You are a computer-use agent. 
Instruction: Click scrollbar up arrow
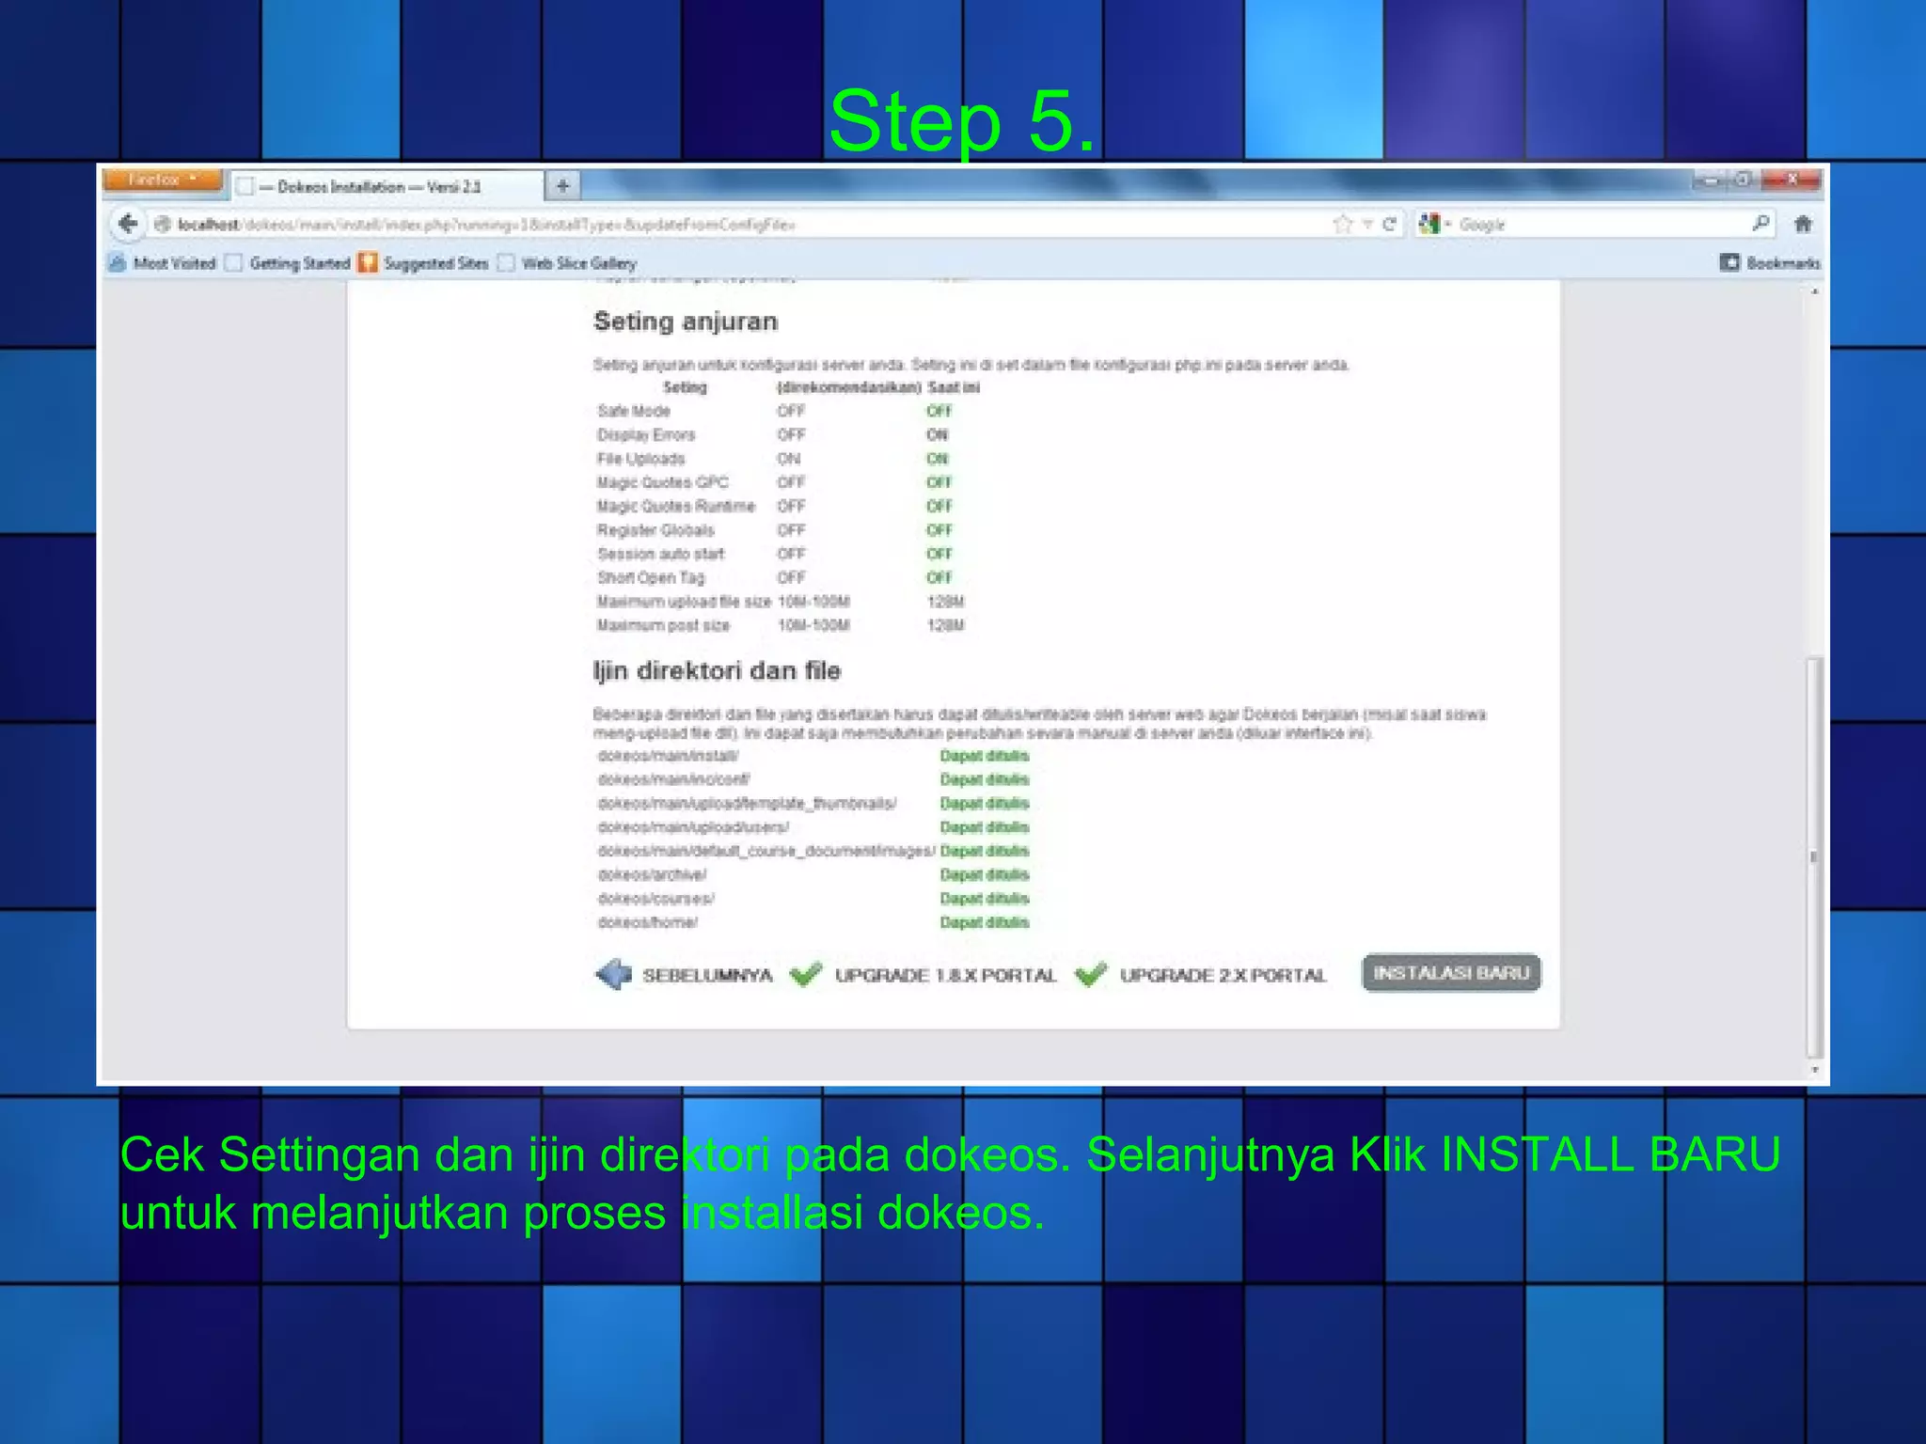tap(1814, 291)
